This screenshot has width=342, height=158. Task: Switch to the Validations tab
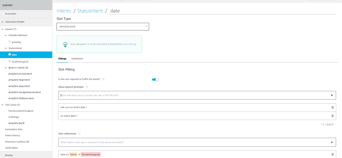pos(77,59)
